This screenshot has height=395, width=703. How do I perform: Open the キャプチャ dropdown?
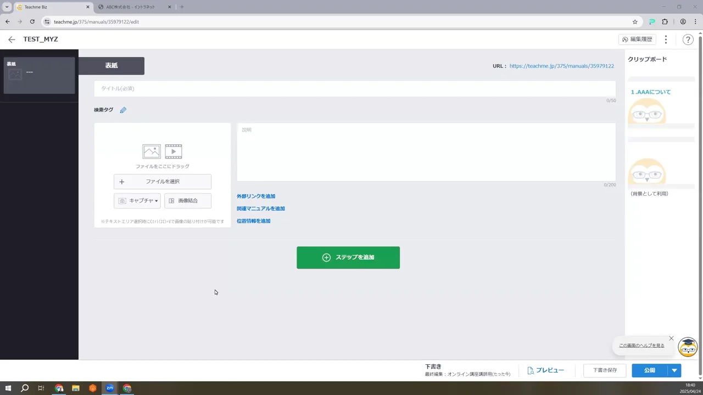pyautogui.click(x=137, y=201)
